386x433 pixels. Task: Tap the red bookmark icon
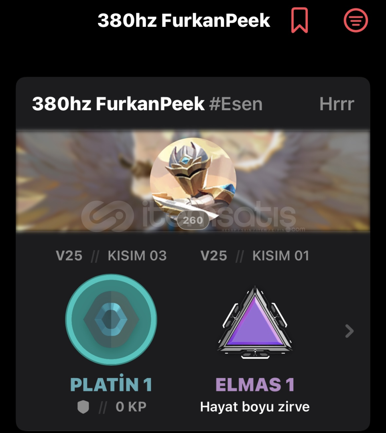299,20
